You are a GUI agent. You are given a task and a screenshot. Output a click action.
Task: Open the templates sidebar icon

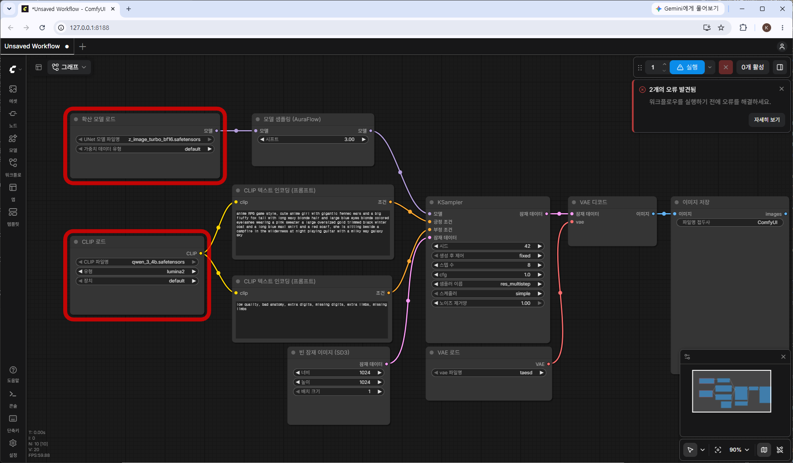(13, 216)
